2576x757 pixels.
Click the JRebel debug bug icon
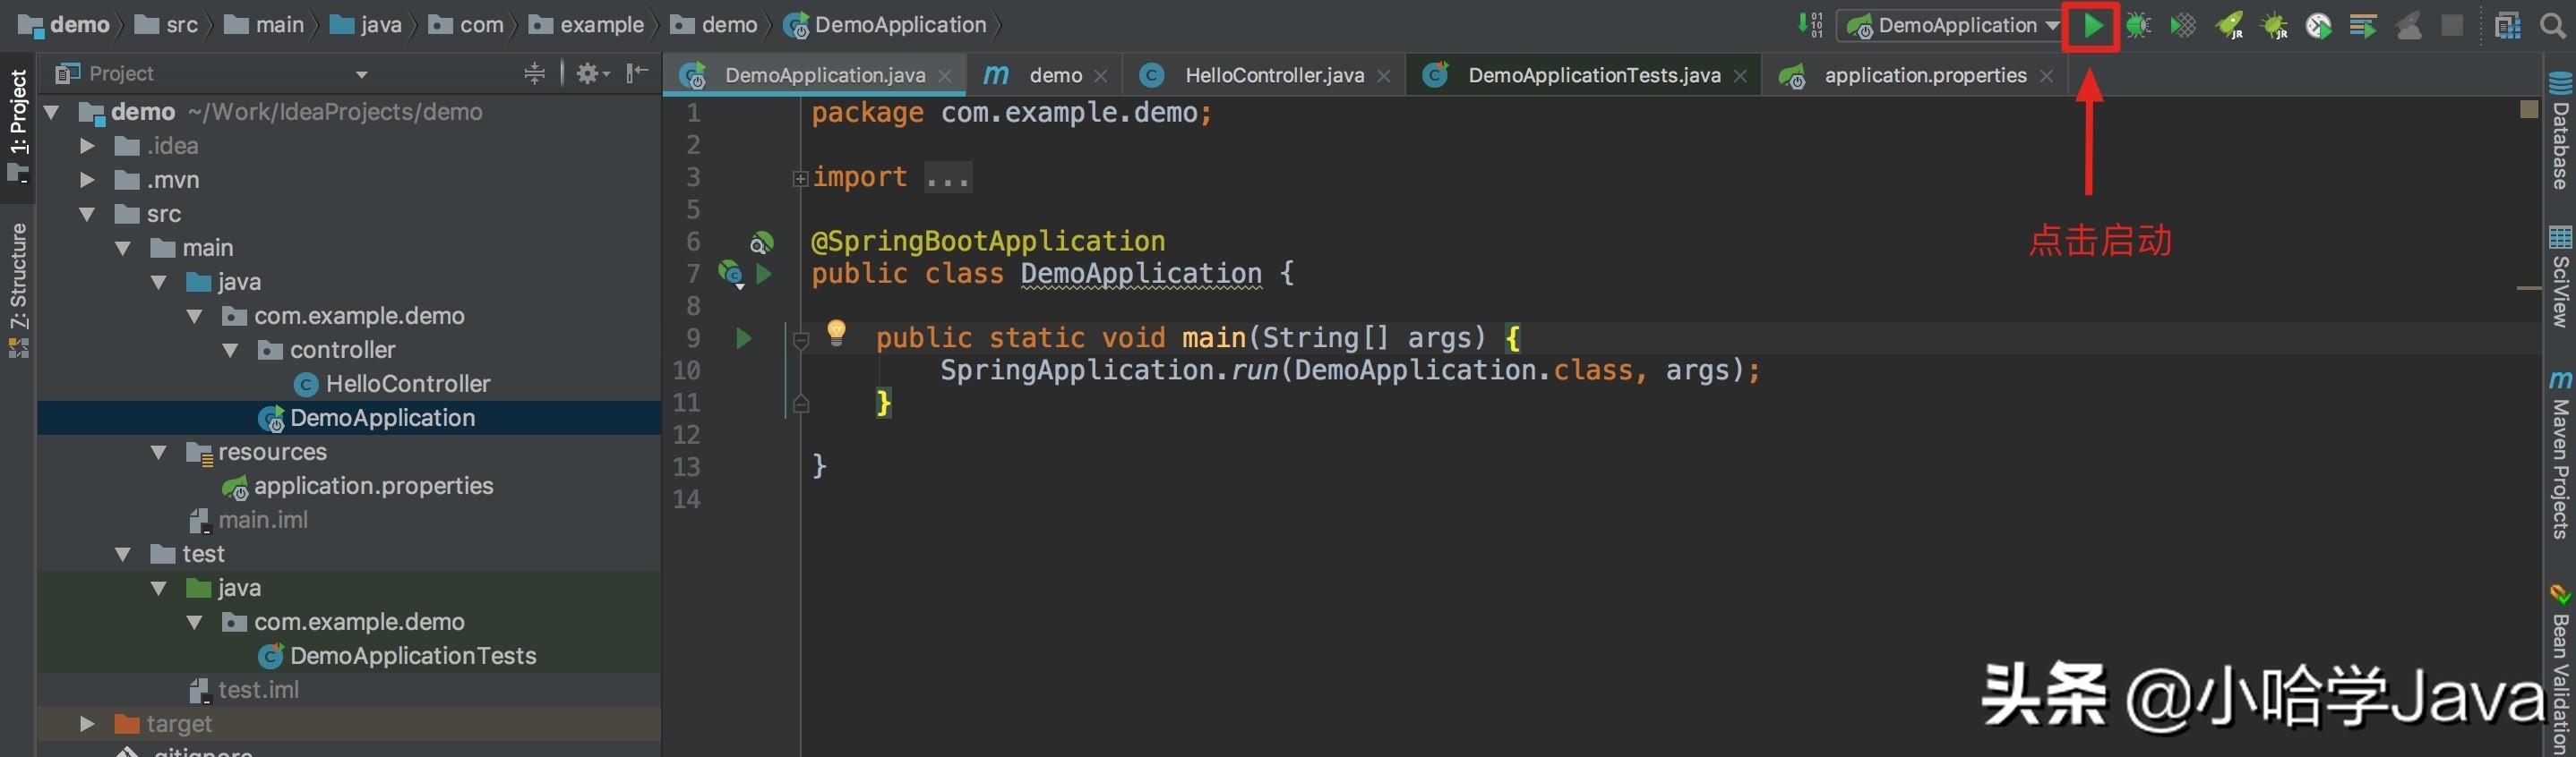(x=2274, y=25)
